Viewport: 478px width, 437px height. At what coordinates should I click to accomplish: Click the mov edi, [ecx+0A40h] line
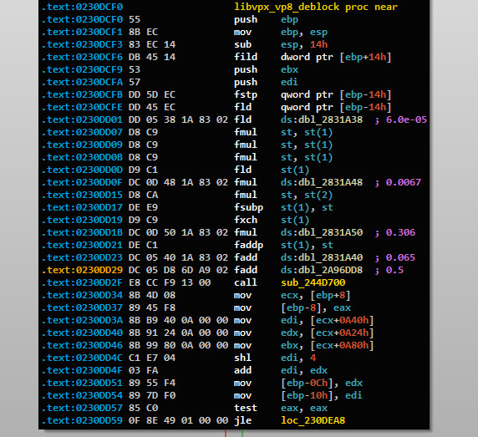coord(303,320)
